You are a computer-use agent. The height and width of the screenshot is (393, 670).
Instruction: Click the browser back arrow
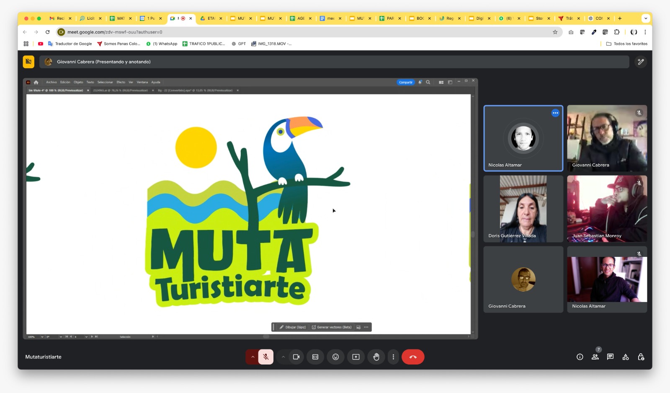pyautogui.click(x=25, y=32)
